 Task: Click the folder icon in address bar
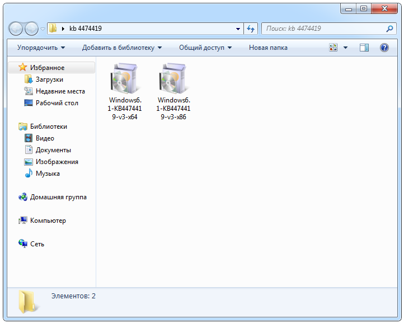coord(53,29)
